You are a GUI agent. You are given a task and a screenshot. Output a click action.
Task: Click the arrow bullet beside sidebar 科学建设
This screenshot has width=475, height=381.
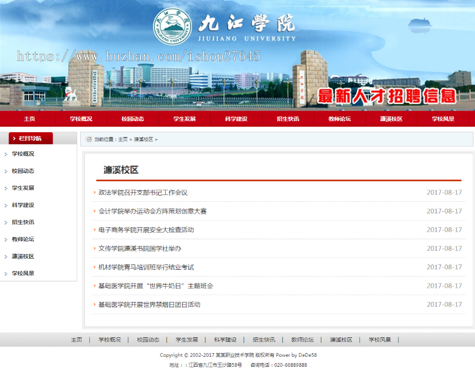click(x=6, y=206)
